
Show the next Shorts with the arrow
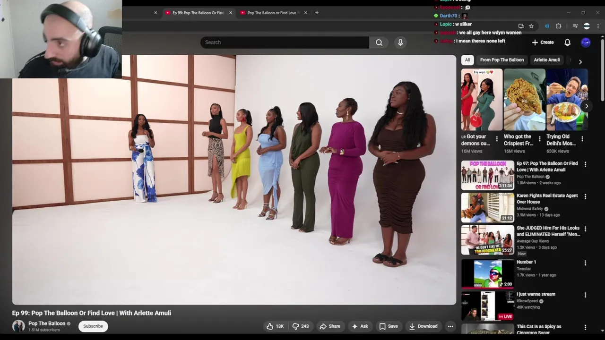click(587, 106)
